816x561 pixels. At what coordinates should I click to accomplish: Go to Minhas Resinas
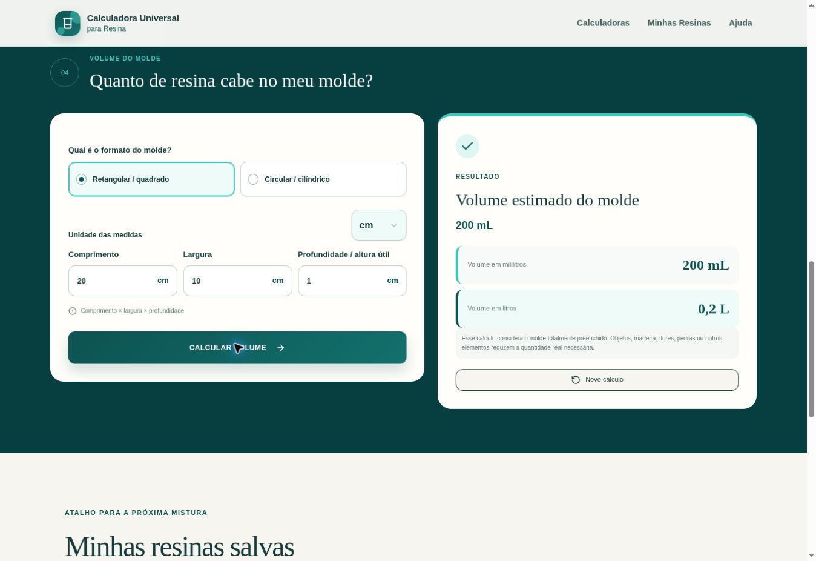point(679,23)
